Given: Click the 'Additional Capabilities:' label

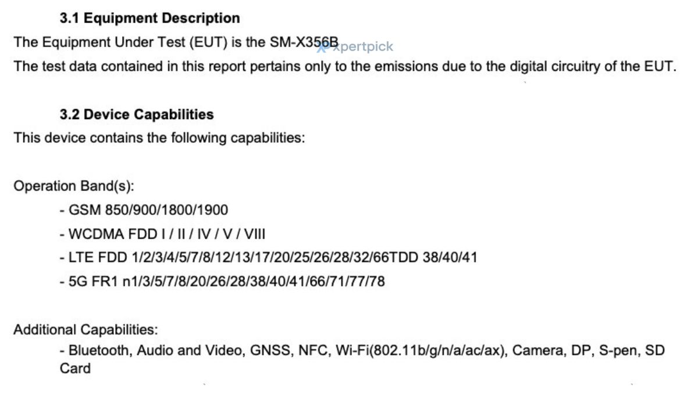Looking at the screenshot, I should click(86, 330).
